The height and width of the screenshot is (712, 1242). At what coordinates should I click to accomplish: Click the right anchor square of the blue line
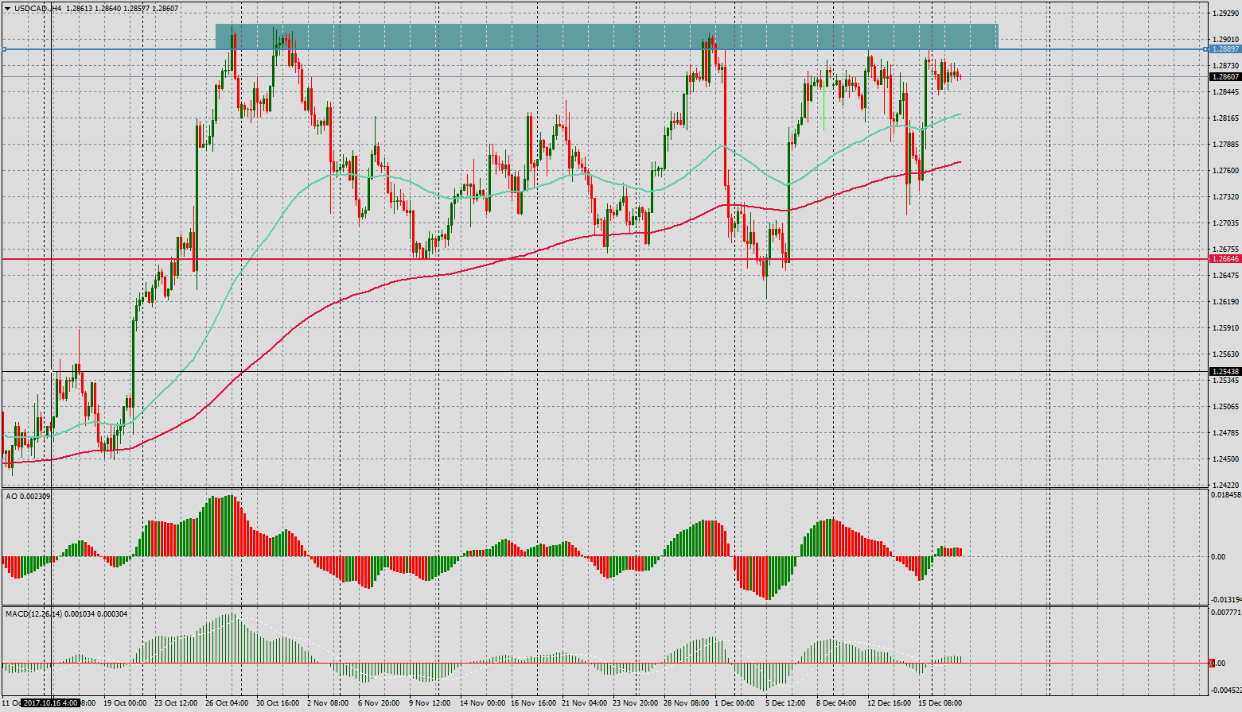point(1205,49)
